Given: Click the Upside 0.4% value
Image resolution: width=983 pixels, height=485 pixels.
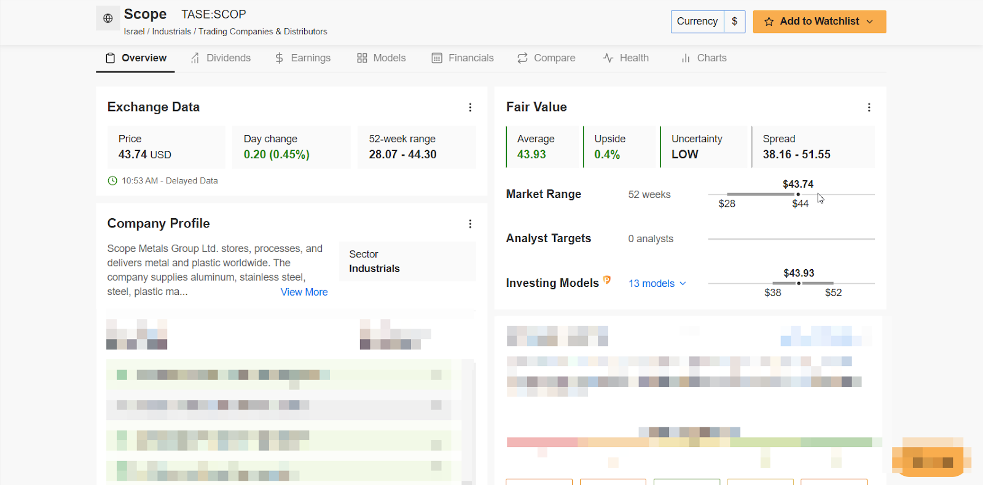Looking at the screenshot, I should [607, 155].
